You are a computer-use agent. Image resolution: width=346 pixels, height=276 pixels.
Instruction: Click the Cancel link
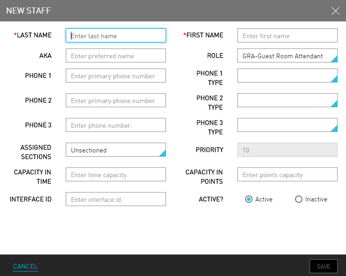click(25, 267)
